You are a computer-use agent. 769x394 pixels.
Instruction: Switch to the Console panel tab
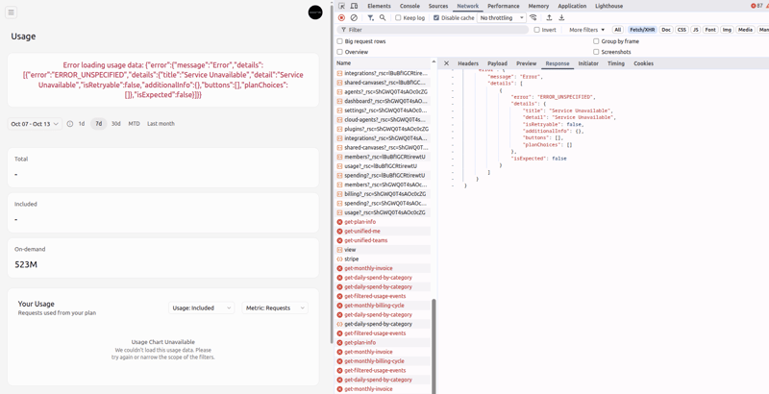point(409,6)
